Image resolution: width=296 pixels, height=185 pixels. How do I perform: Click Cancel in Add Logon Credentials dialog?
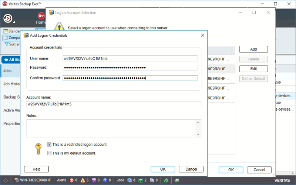(x=191, y=169)
